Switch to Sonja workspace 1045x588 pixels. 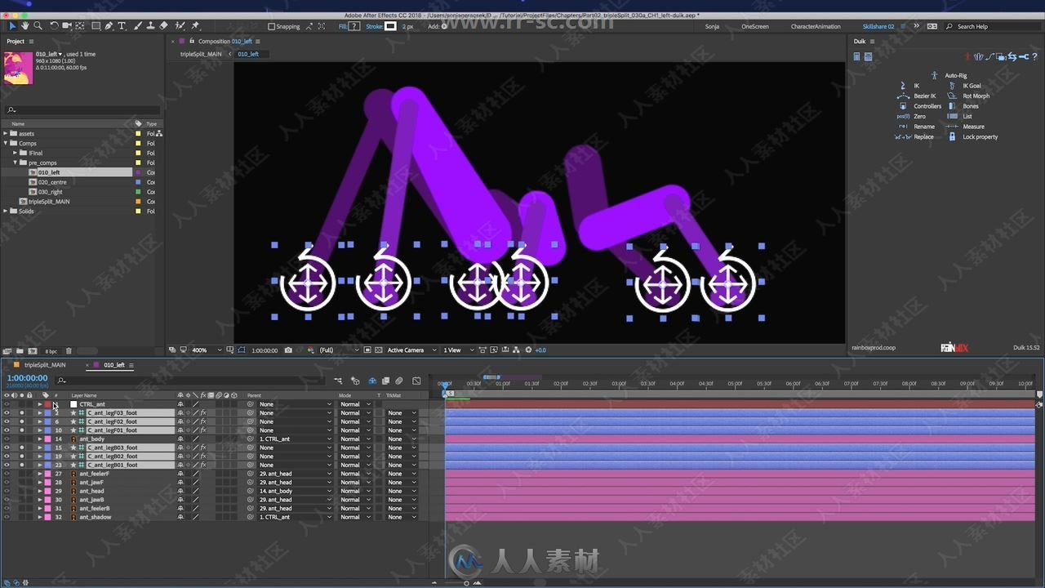[714, 26]
